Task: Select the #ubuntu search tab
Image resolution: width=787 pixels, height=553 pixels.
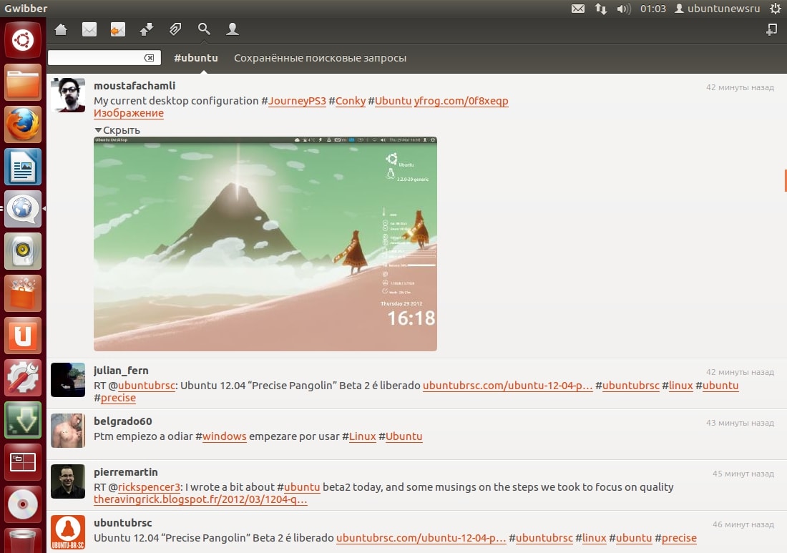Action: click(196, 58)
